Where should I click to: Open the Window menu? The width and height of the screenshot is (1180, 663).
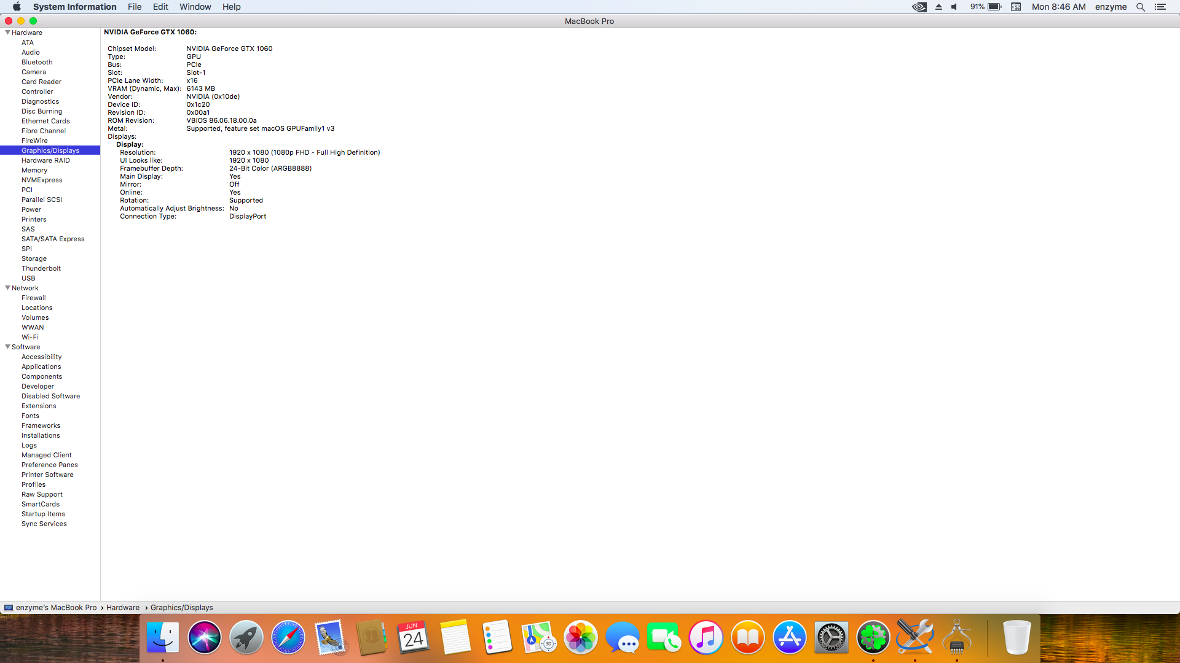click(195, 7)
